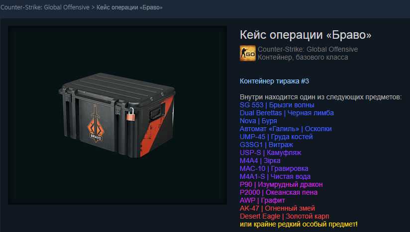
Task: Select MAC-10 | Гравировка item
Action: tap(274, 168)
